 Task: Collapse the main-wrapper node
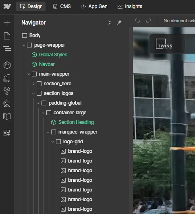click(29, 74)
